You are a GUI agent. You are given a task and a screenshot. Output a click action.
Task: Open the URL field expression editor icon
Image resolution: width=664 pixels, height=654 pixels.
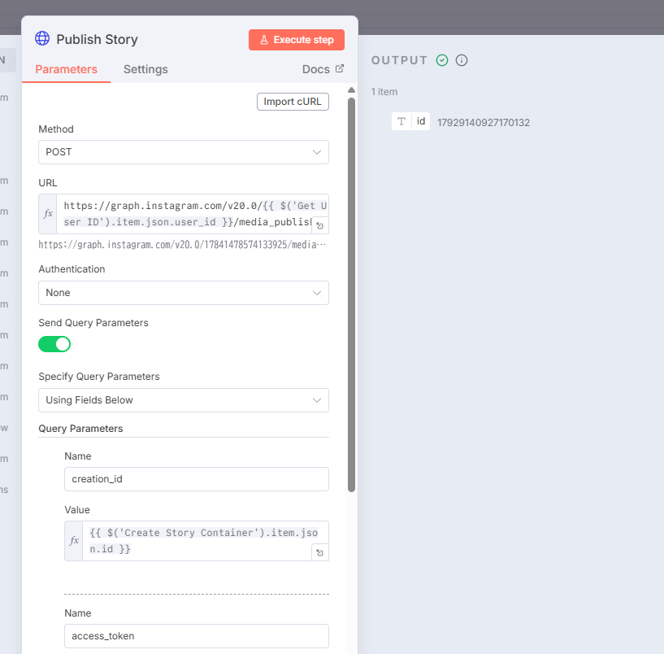click(320, 226)
